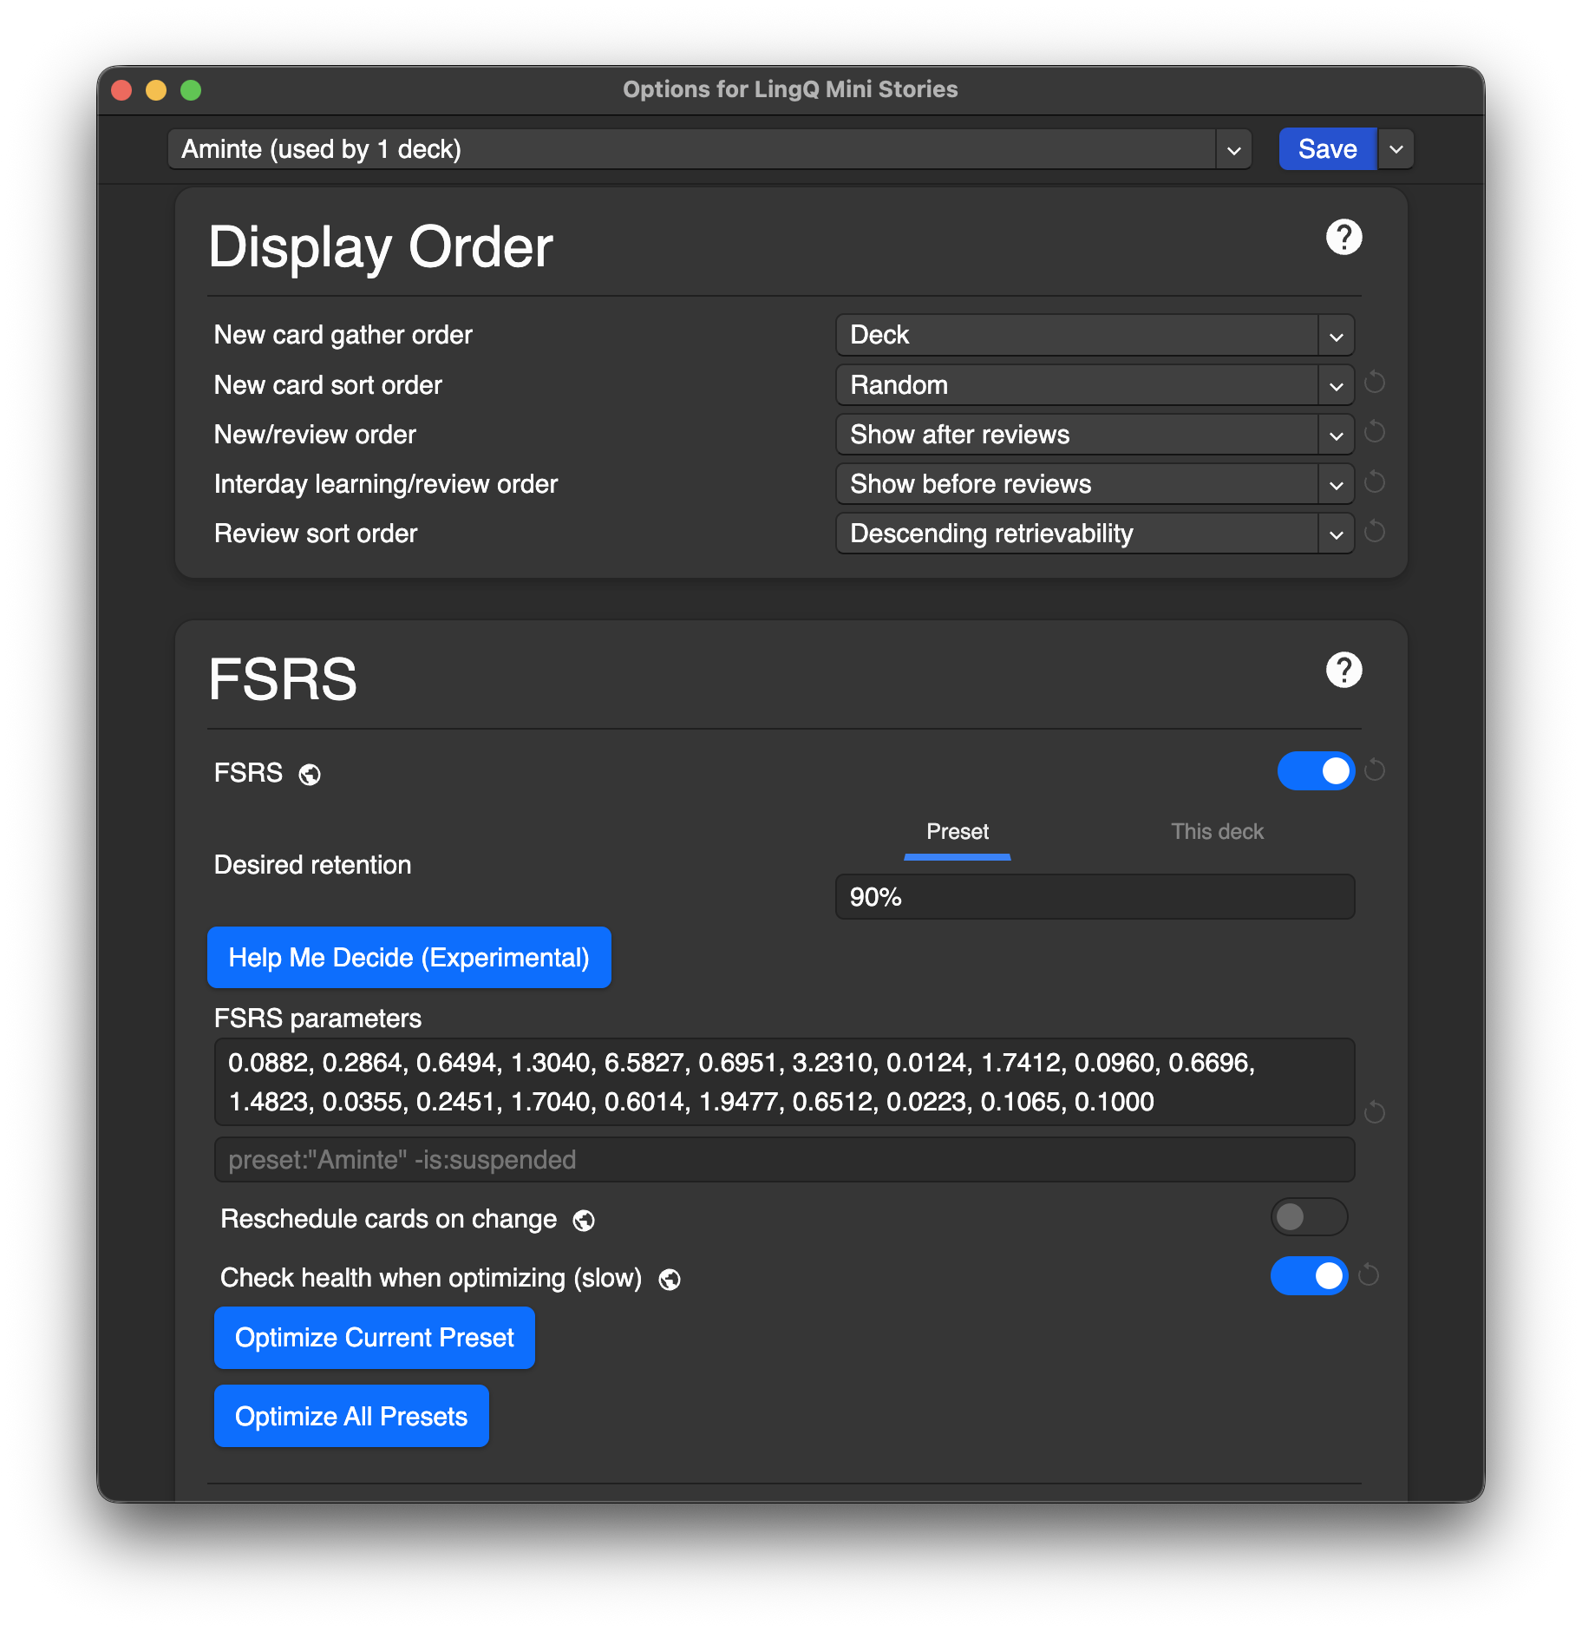This screenshot has height=1631, width=1582.
Task: Click the preset:"Aminte" search filter field
Action: (x=784, y=1160)
